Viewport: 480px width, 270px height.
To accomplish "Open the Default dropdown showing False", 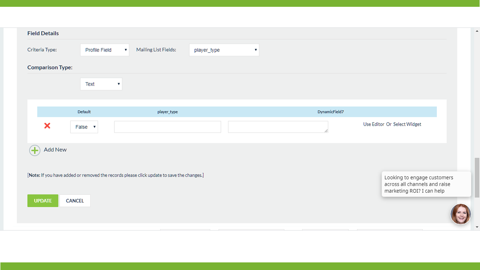I will (84, 127).
